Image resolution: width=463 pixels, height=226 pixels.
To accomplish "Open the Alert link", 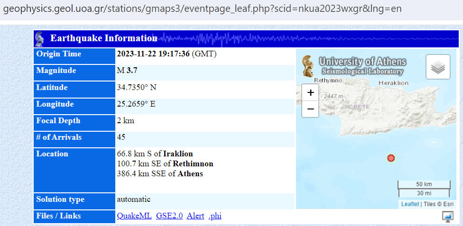I will click(x=195, y=216).
